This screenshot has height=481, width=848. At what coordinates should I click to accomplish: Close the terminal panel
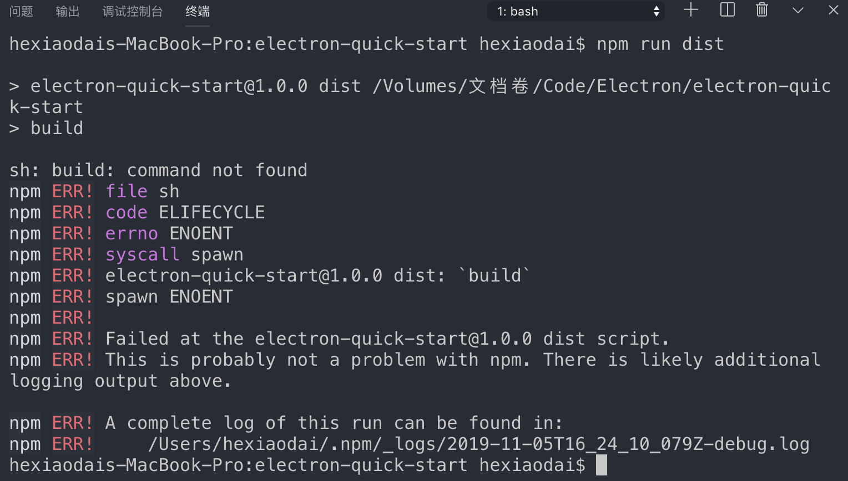[x=833, y=10]
